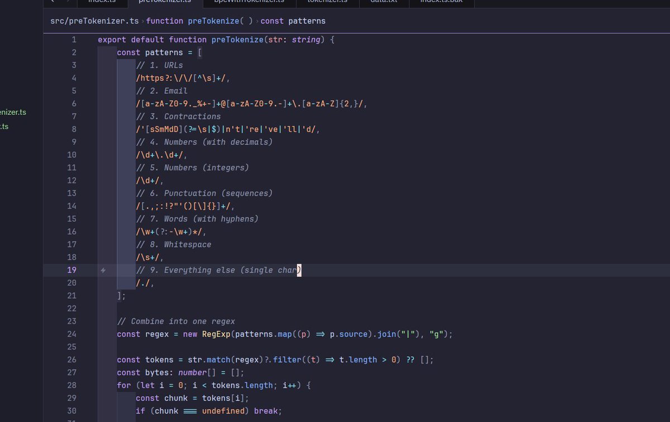This screenshot has width=670, height=422.
Task: Click the '// 6. Punctuation (sequences)' comment
Action: (x=204, y=193)
